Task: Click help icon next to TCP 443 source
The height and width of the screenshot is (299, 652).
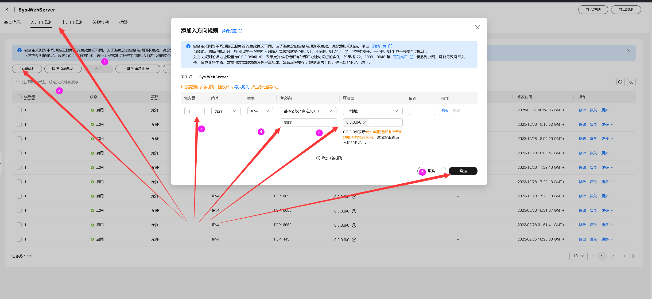Action: click(x=354, y=240)
